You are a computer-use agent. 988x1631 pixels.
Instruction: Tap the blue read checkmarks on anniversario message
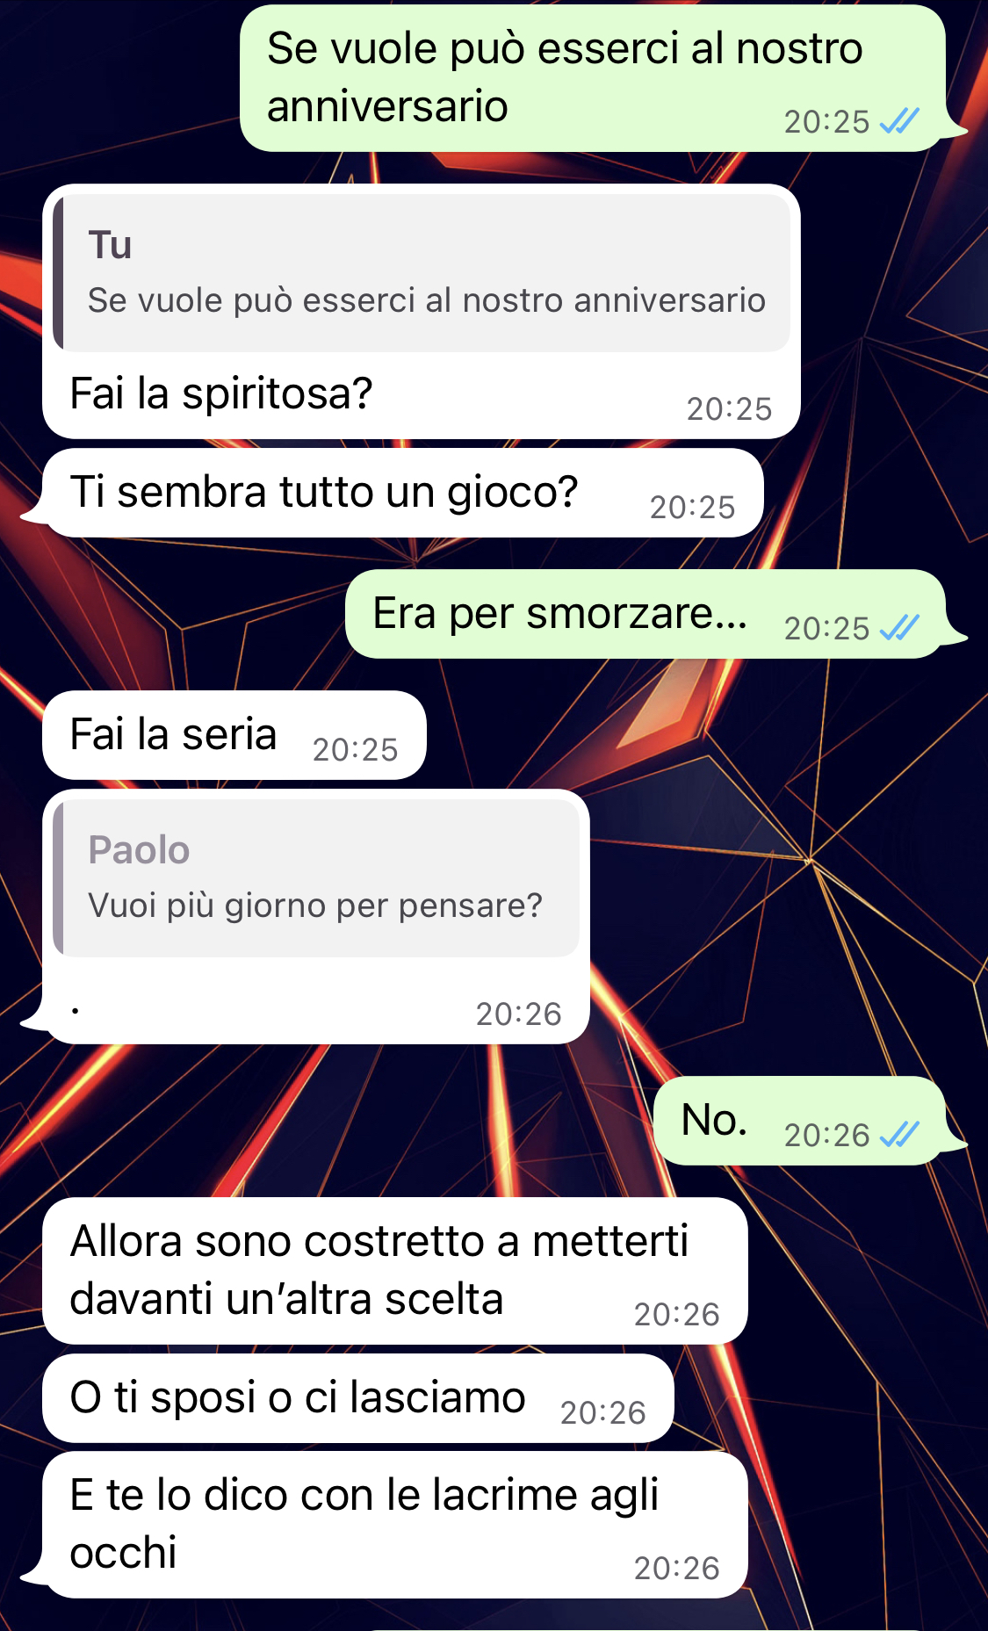(x=899, y=121)
